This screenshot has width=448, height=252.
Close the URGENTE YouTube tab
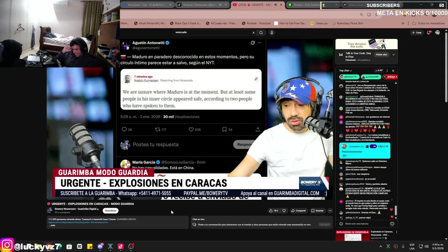[281, 5]
